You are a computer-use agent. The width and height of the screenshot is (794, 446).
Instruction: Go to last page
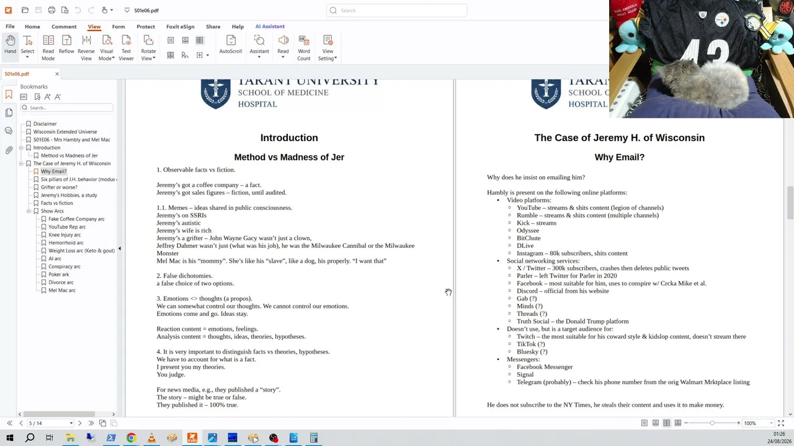[x=91, y=423]
